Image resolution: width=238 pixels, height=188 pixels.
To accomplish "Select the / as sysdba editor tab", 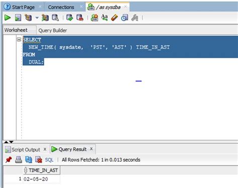I will (108, 7).
